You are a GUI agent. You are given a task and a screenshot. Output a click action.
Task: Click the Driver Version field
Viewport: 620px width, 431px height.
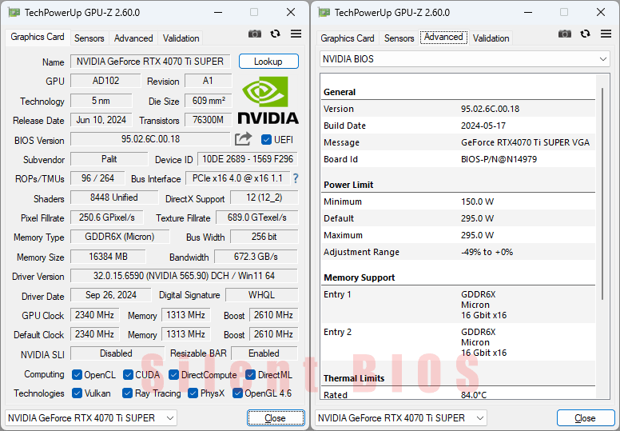[185, 275]
